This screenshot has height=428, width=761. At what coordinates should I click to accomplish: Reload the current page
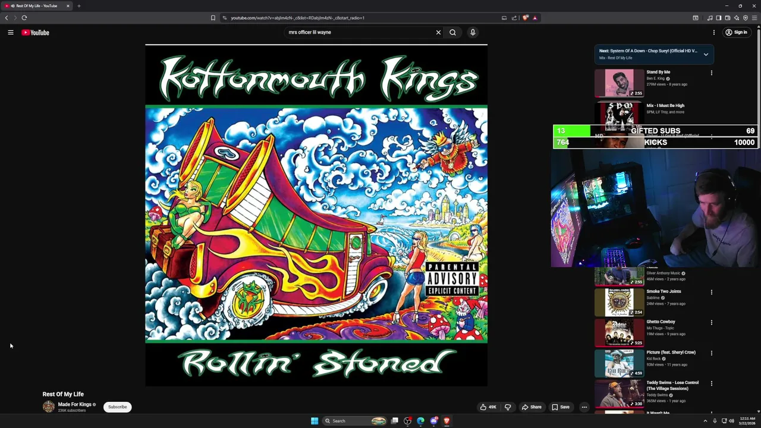(x=24, y=18)
